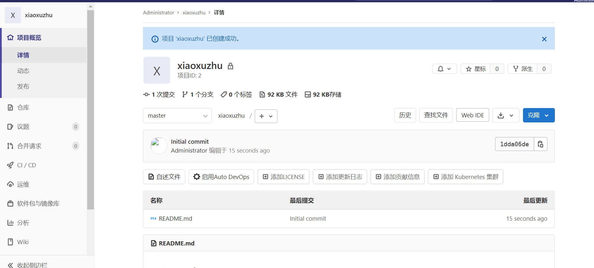Image resolution: width=594 pixels, height=268 pixels.
Task: Click the CI / CD rocket icon
Action: click(x=11, y=165)
